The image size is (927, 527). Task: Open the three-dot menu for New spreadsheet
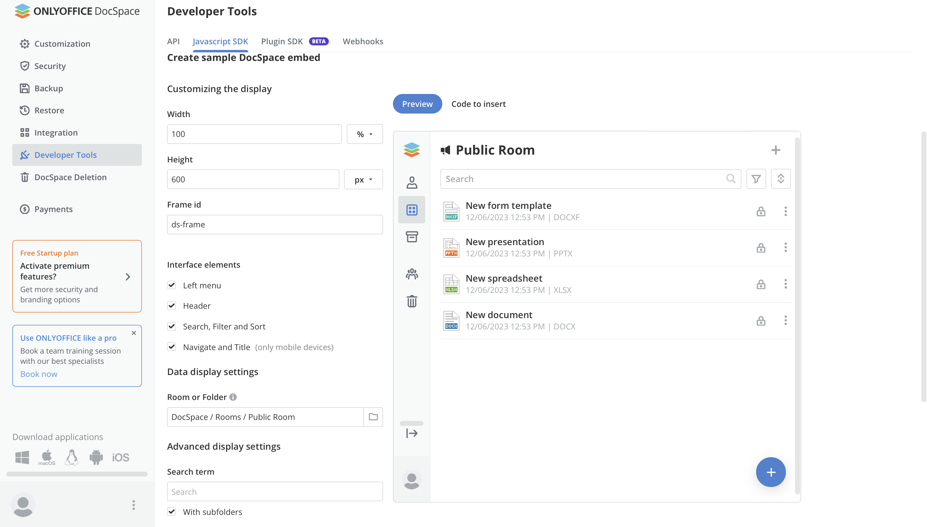tap(785, 284)
